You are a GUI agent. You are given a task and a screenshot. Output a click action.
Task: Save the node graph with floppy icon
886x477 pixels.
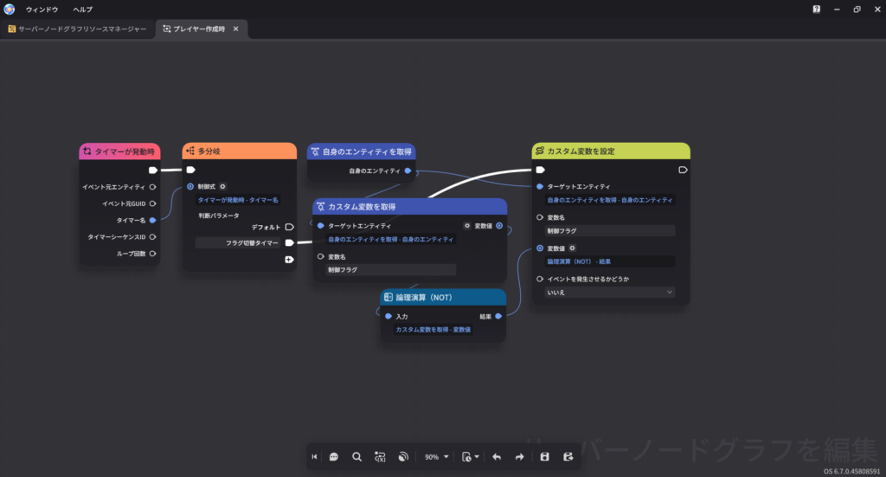[x=545, y=456]
